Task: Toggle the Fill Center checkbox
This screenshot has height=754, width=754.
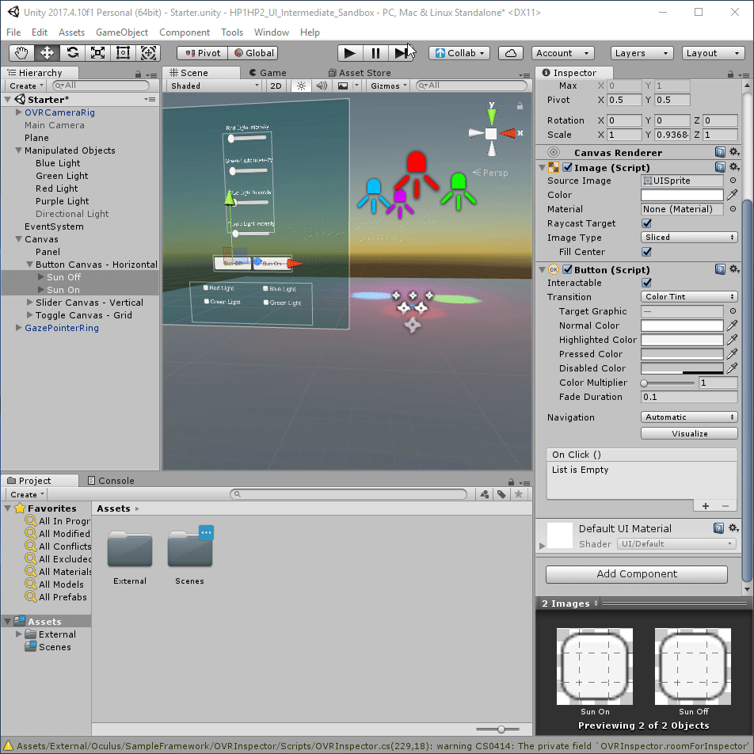Action: tap(646, 252)
